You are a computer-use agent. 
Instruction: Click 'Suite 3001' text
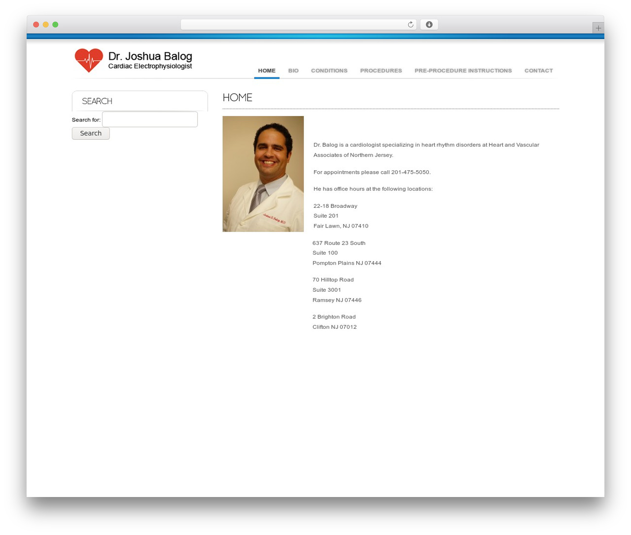327,290
